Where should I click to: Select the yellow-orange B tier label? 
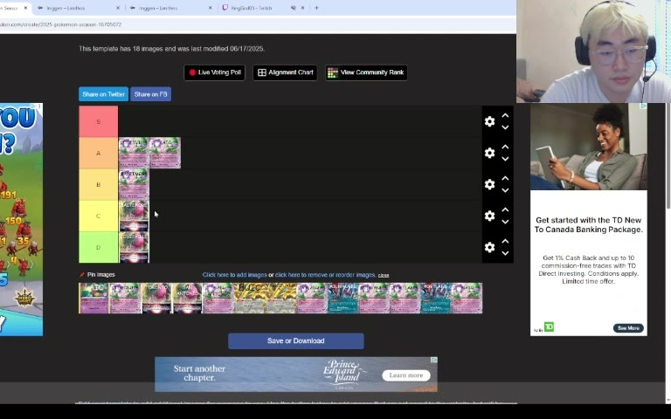pyautogui.click(x=99, y=184)
